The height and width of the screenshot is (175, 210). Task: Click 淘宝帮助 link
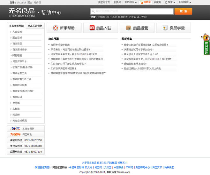[27, 134]
